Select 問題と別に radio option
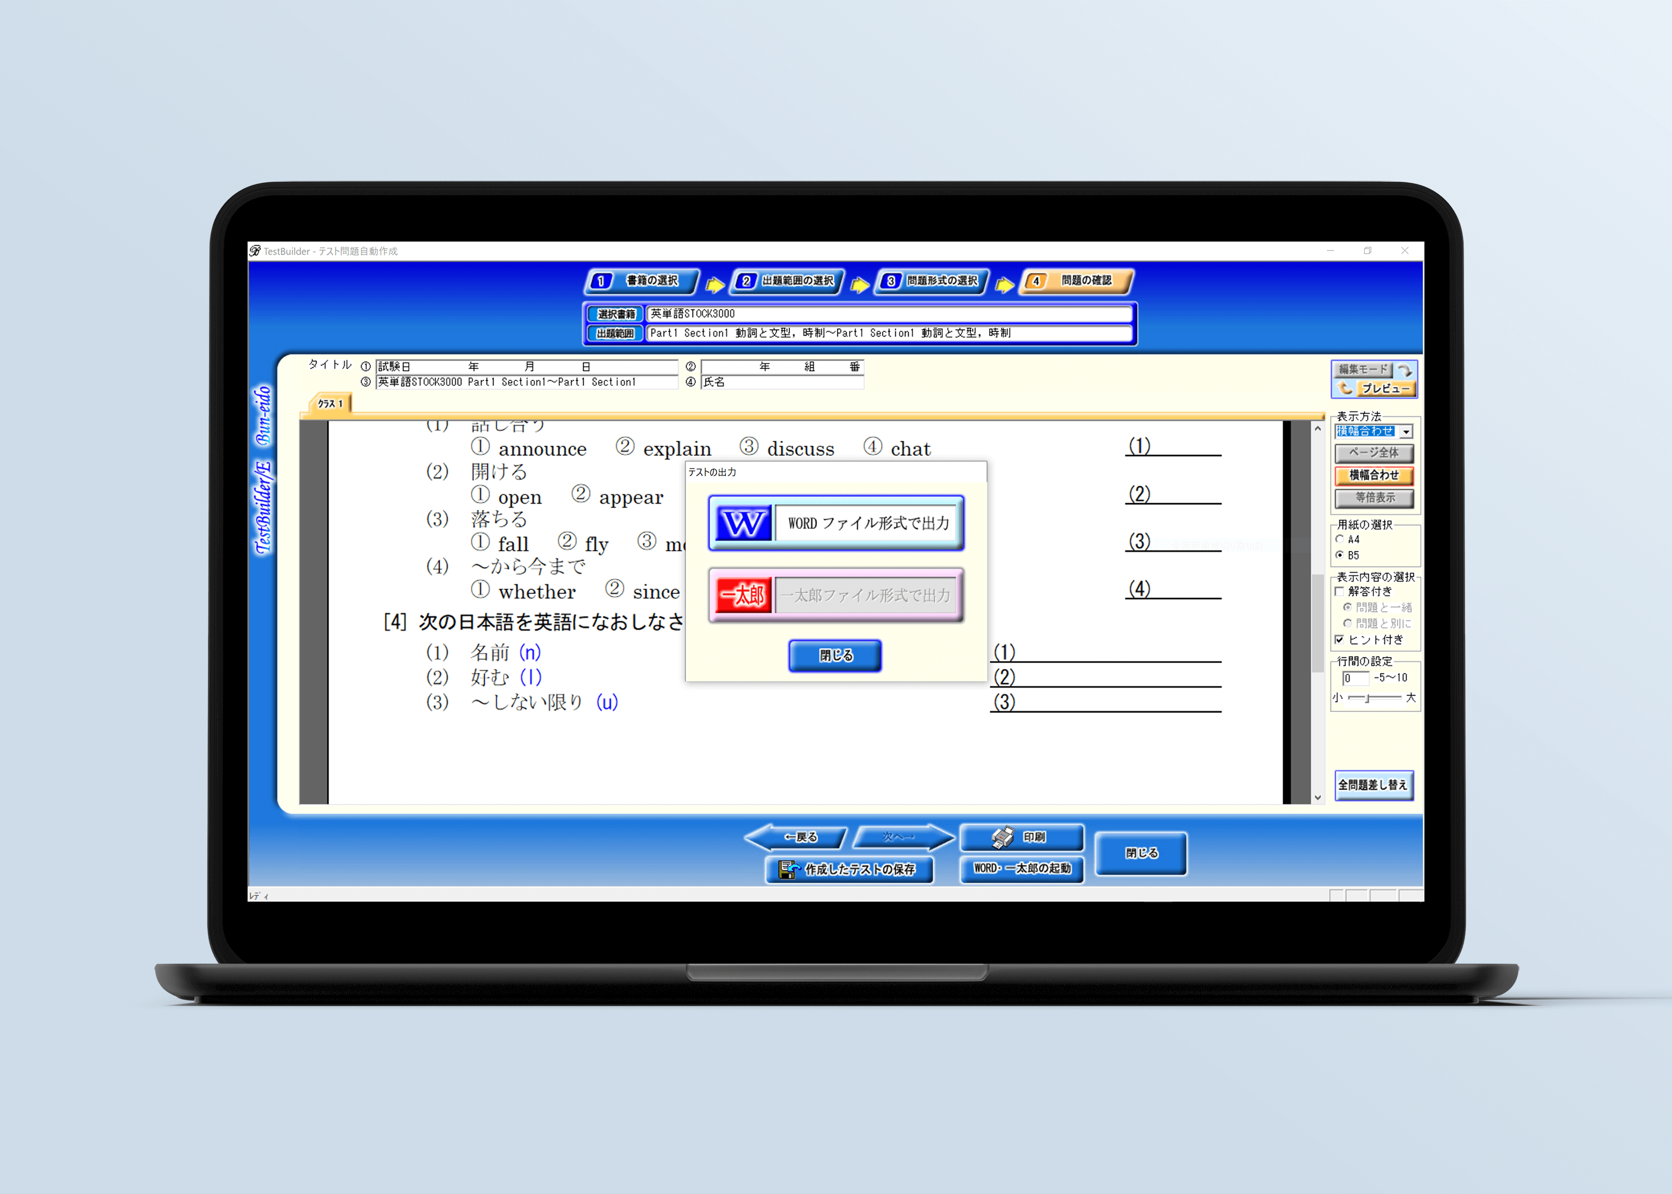The height and width of the screenshot is (1194, 1672). click(x=1347, y=624)
